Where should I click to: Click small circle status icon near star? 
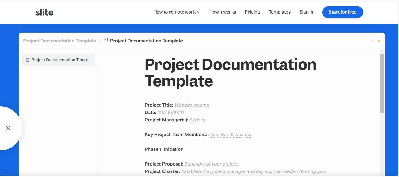(372, 41)
